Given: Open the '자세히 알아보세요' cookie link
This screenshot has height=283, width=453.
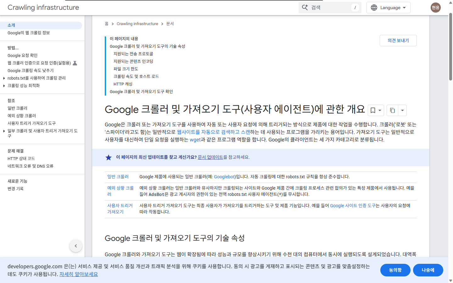Looking at the screenshot, I should tap(79, 274).
